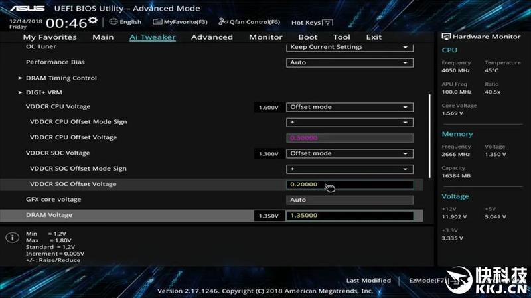The height and width of the screenshot is (298, 531).
Task: Click the DRAM Voltage label
Action: tap(49, 215)
